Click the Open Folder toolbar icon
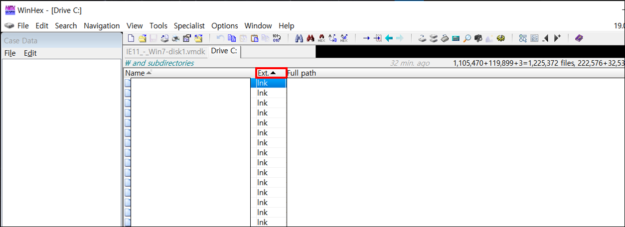Image resolution: width=625 pixels, height=227 pixels. coord(198,38)
